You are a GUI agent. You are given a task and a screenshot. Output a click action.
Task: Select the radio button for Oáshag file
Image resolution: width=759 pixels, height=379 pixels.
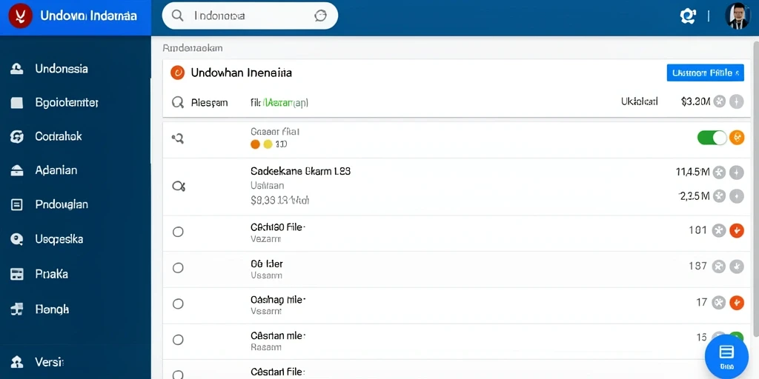click(178, 303)
